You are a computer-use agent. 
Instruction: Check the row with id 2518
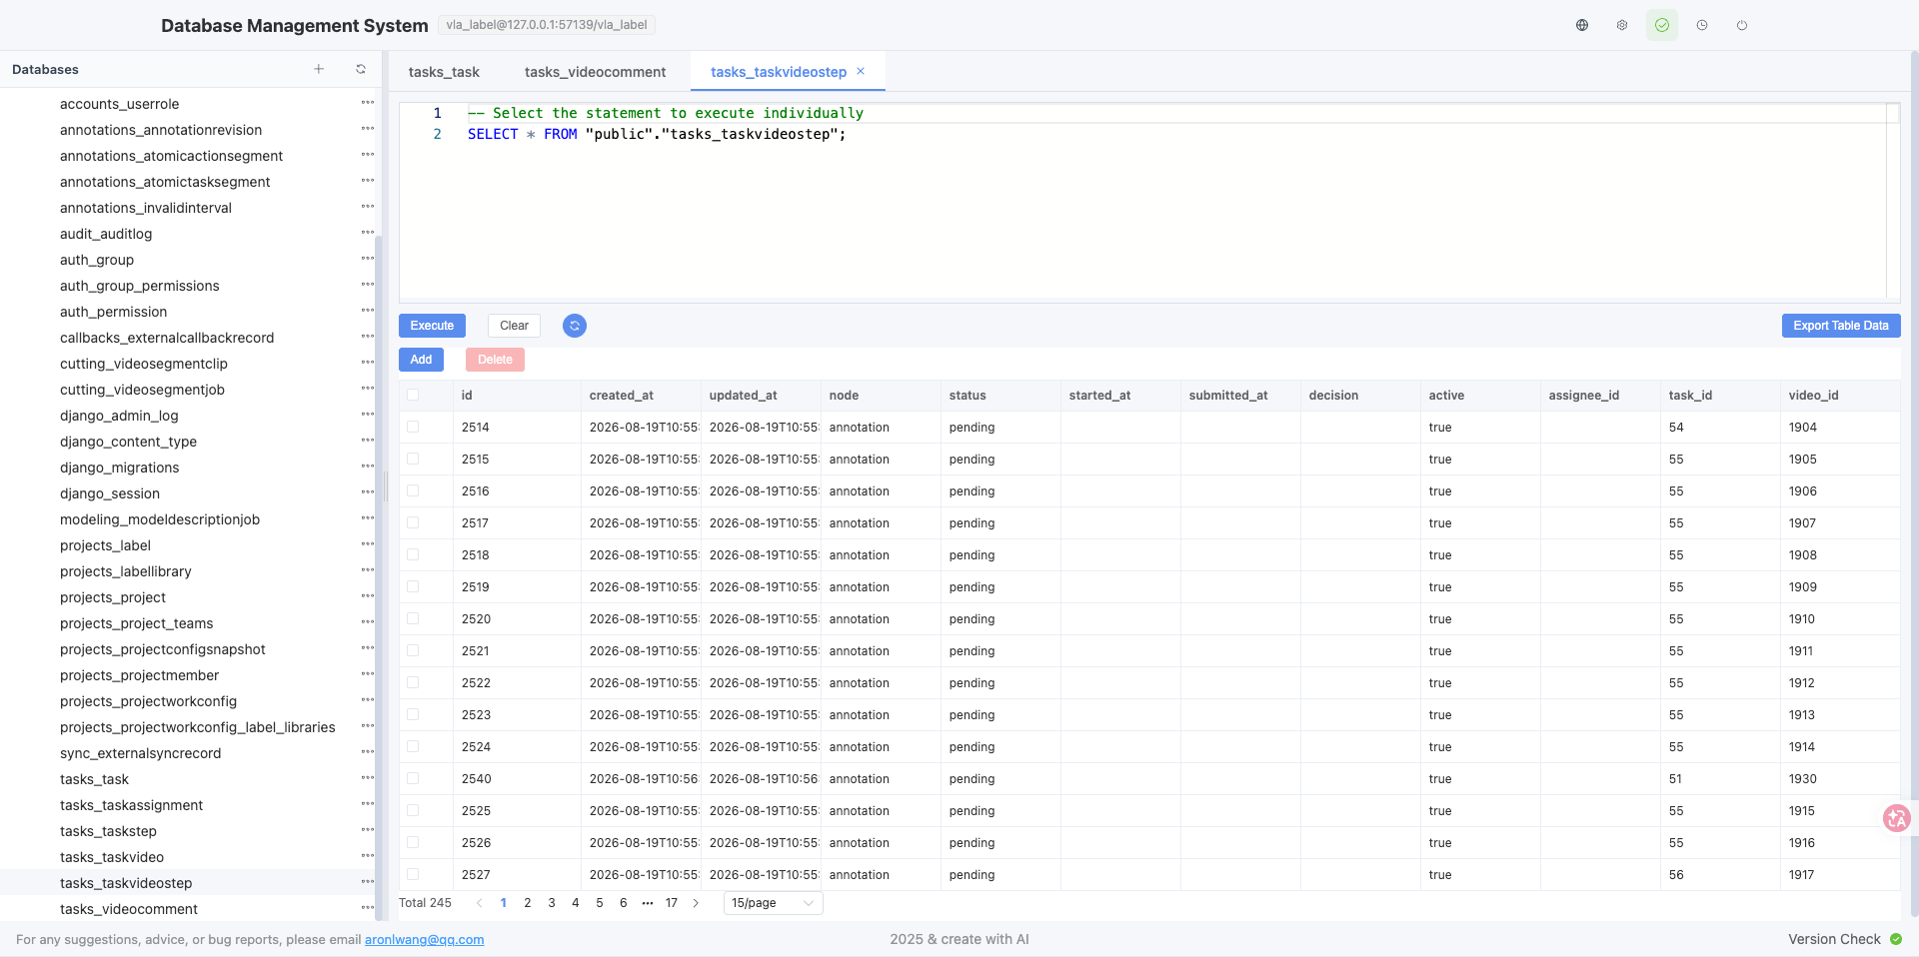pos(413,554)
